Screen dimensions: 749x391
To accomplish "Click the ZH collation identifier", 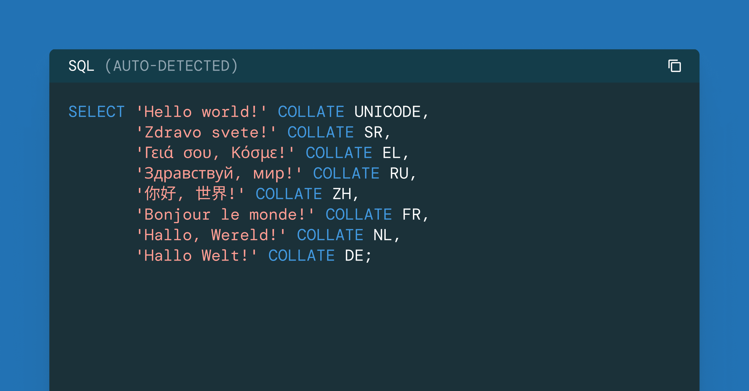I will pos(342,194).
